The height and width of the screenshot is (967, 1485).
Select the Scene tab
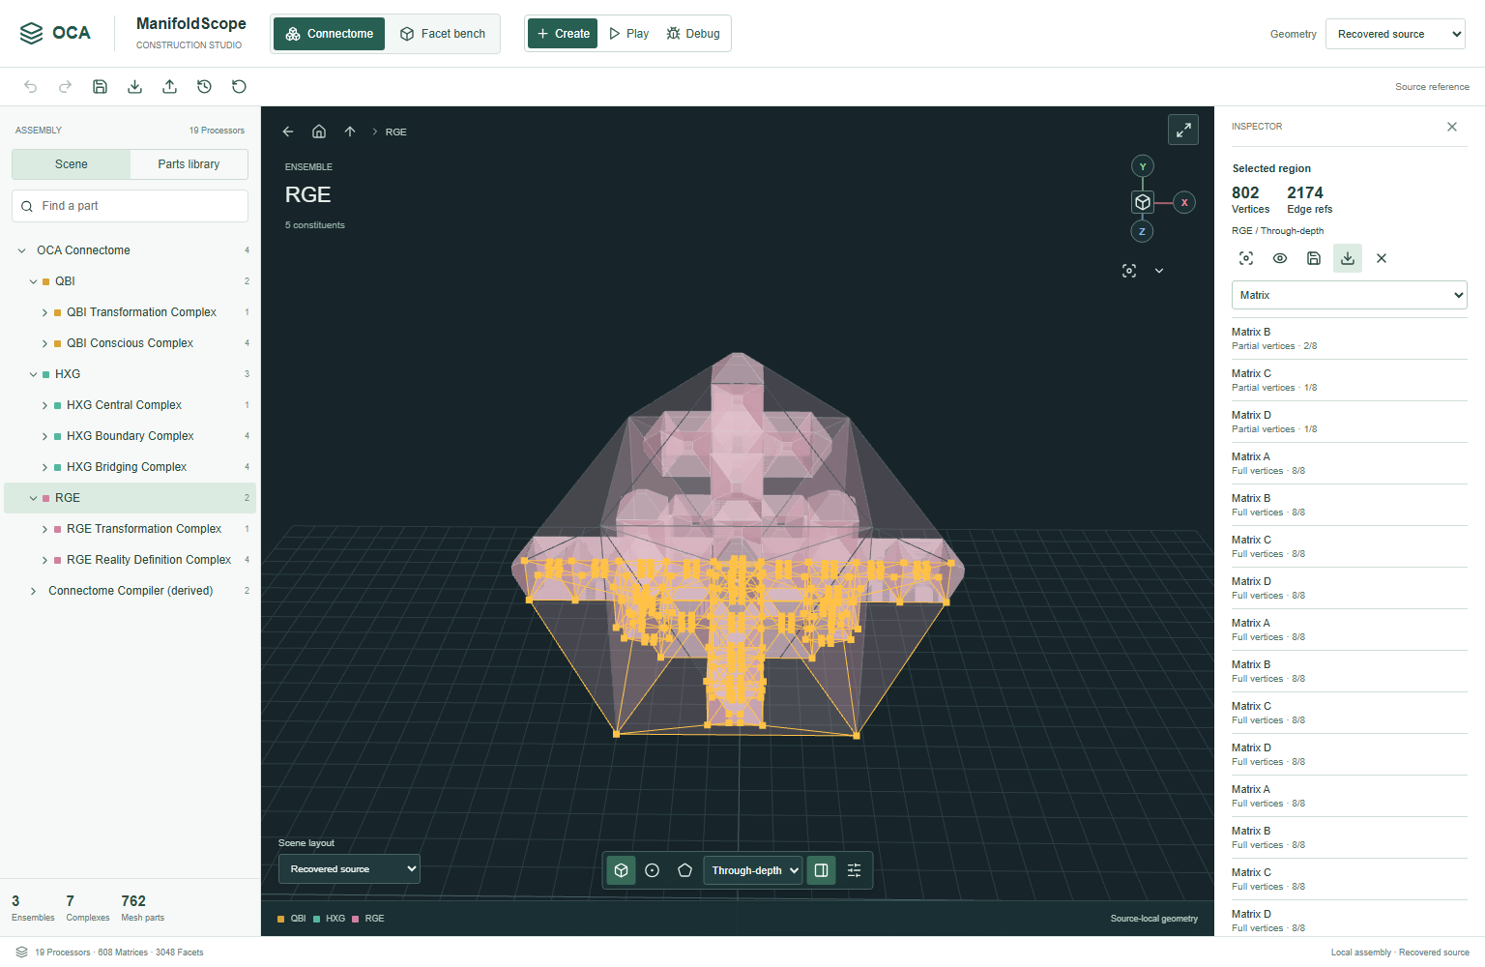coord(72,164)
